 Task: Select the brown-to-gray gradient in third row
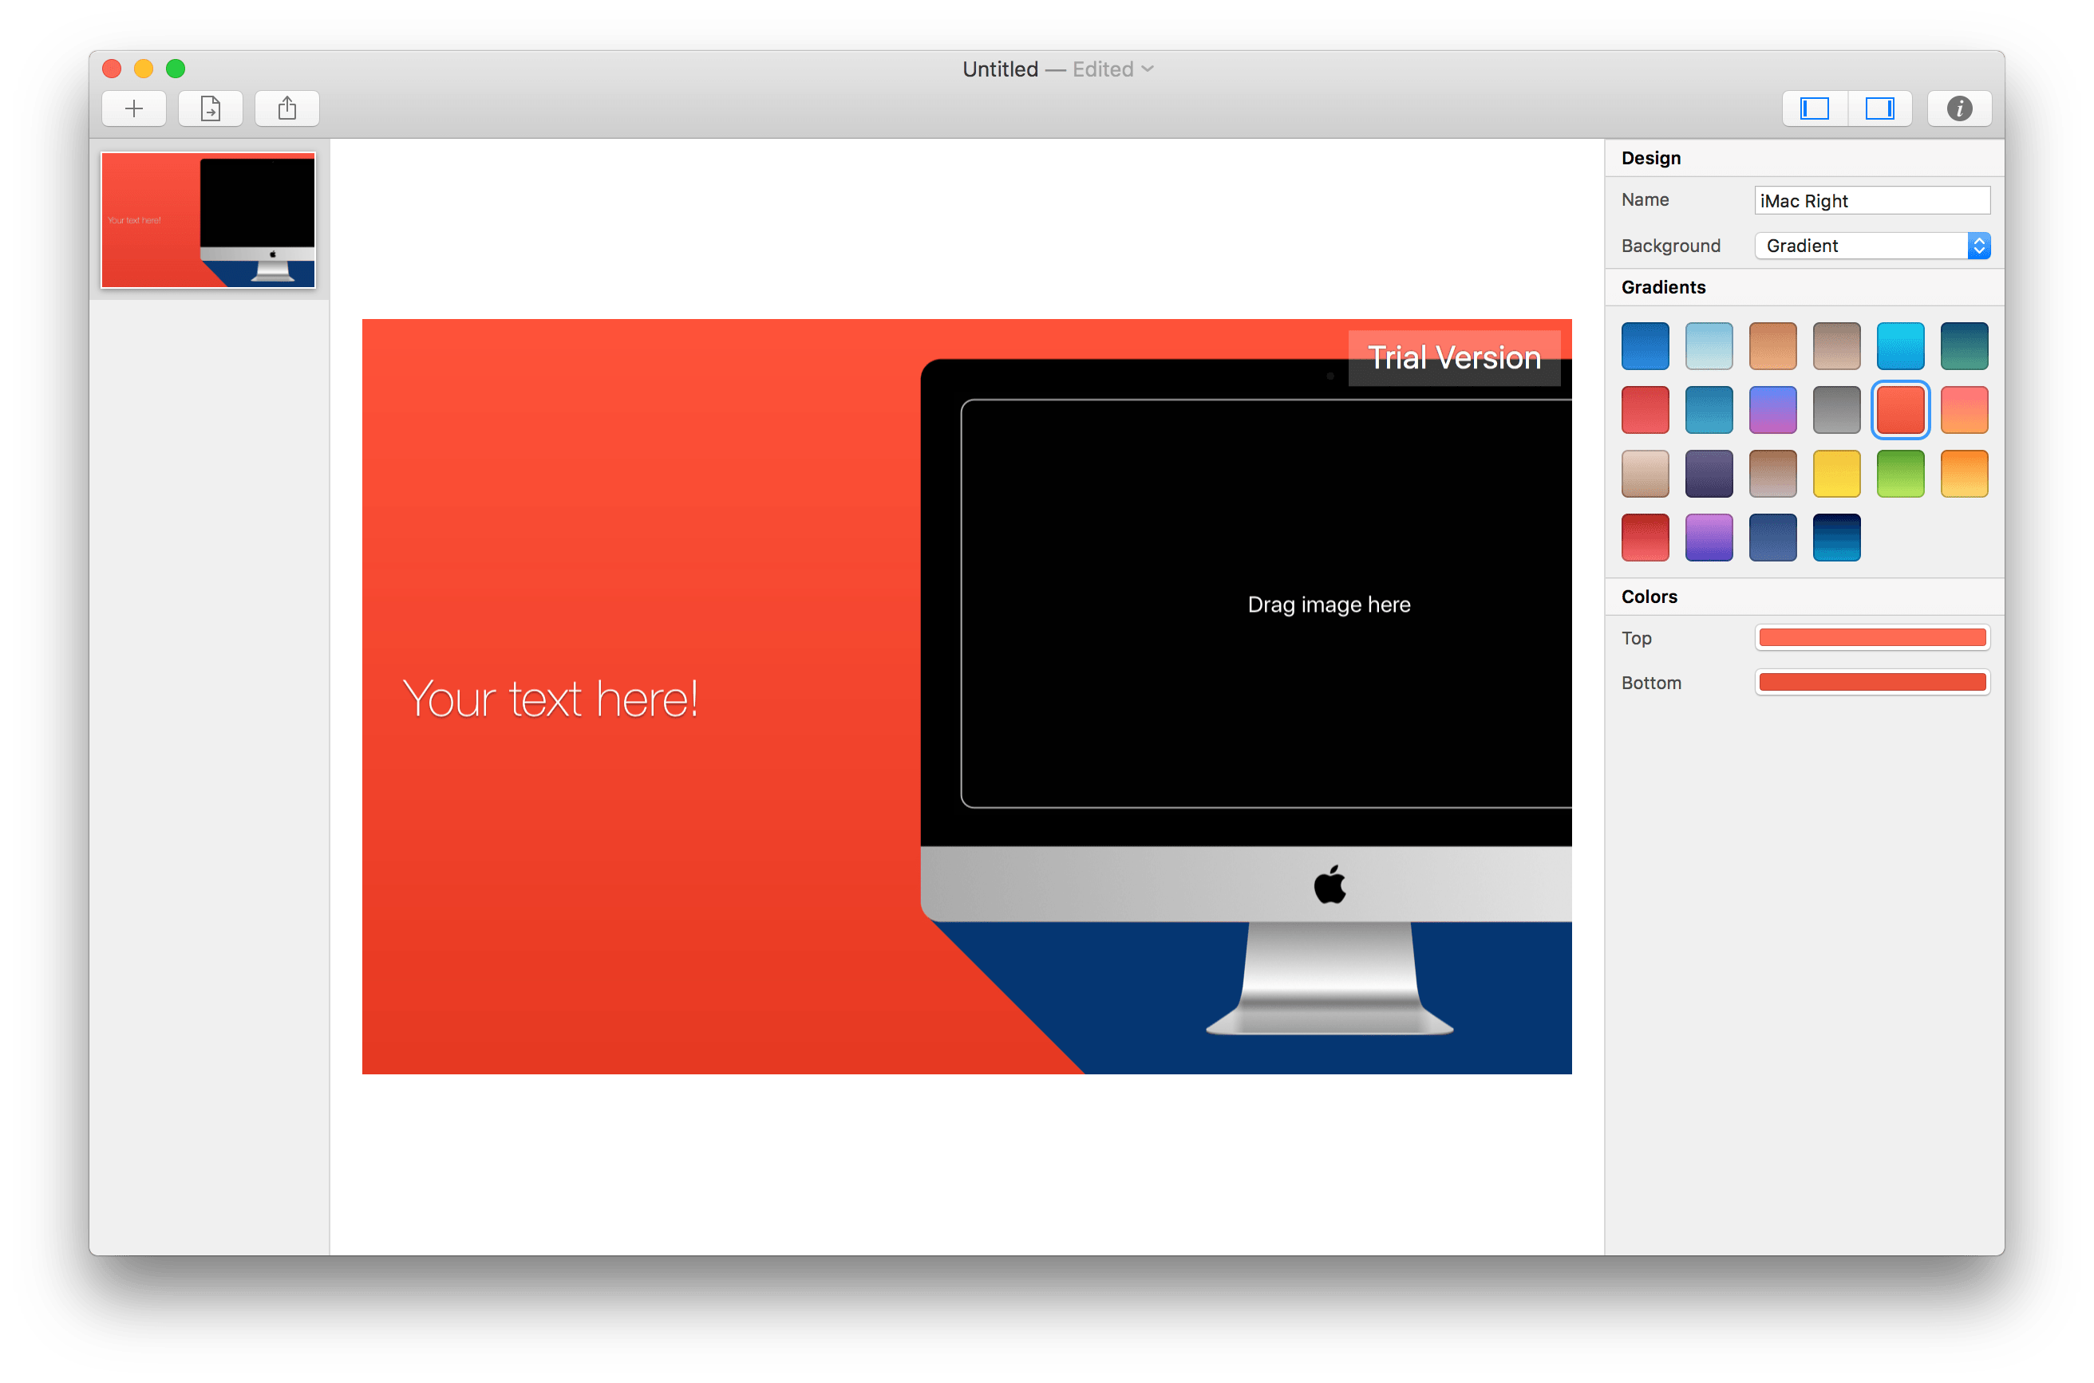point(1772,474)
